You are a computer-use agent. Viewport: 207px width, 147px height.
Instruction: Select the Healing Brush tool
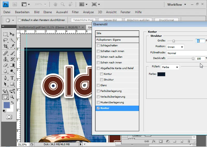tap(5, 53)
